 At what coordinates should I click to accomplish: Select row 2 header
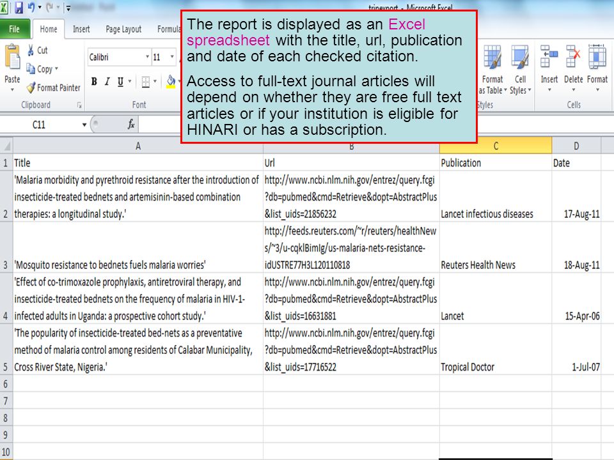(x=6, y=196)
